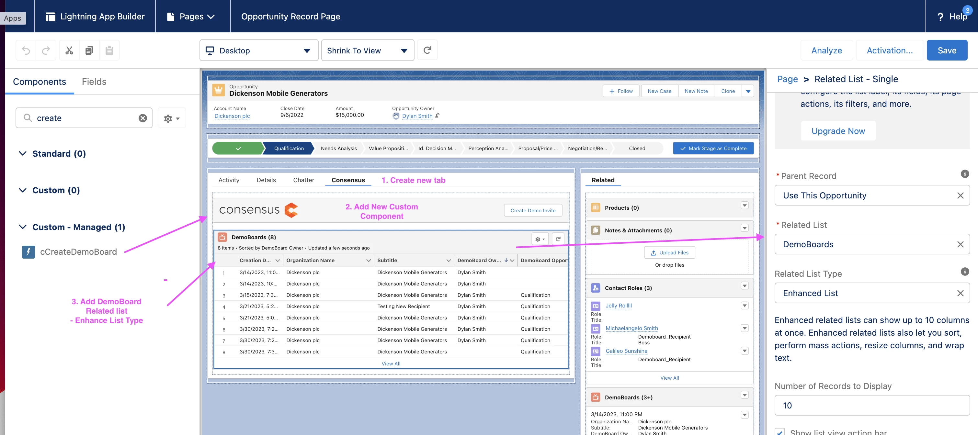Click the Products list icon
Image resolution: width=978 pixels, height=435 pixels.
pyautogui.click(x=595, y=208)
